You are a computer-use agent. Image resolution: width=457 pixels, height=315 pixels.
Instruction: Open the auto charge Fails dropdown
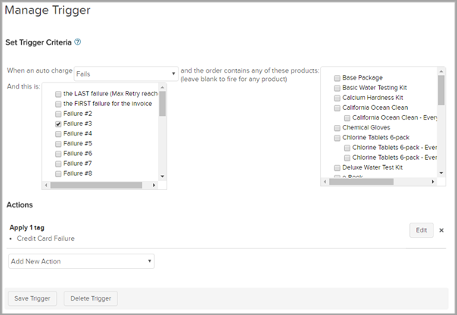(126, 73)
